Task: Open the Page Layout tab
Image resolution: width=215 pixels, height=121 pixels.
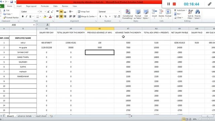Action: pos(31,6)
